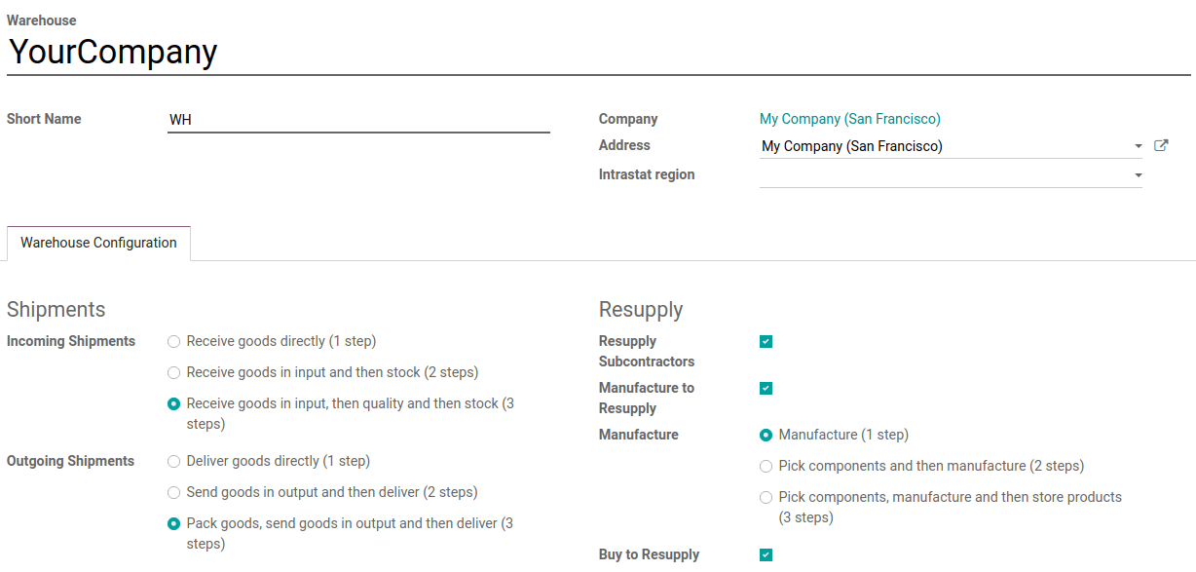Select Receive goods directly (1 step)
Image resolution: width=1196 pixels, height=572 pixels.
[173, 341]
